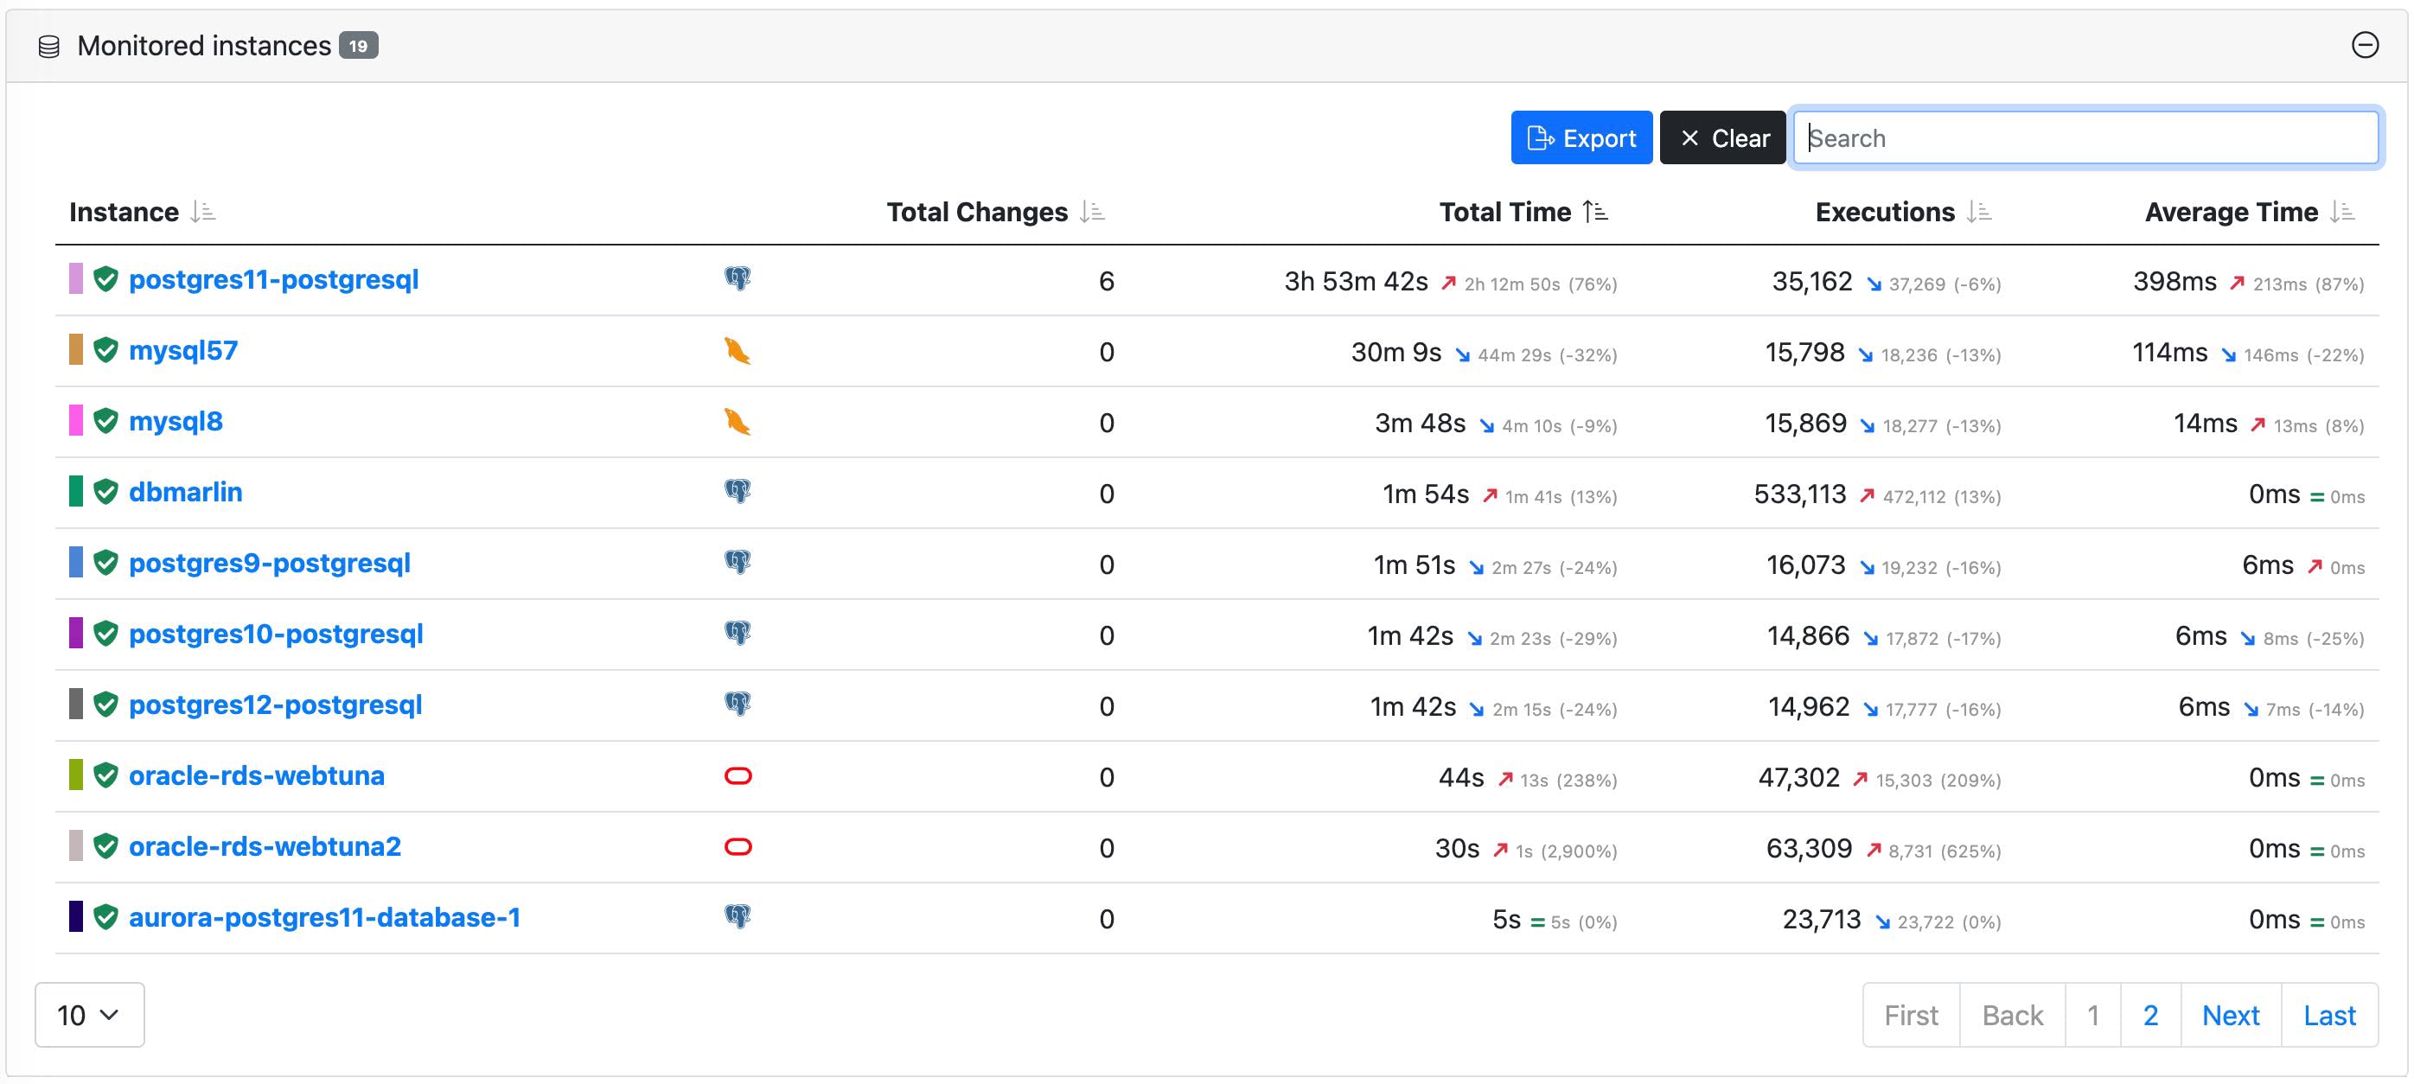Click Total Time value 30m 9s

pyautogui.click(x=1395, y=353)
